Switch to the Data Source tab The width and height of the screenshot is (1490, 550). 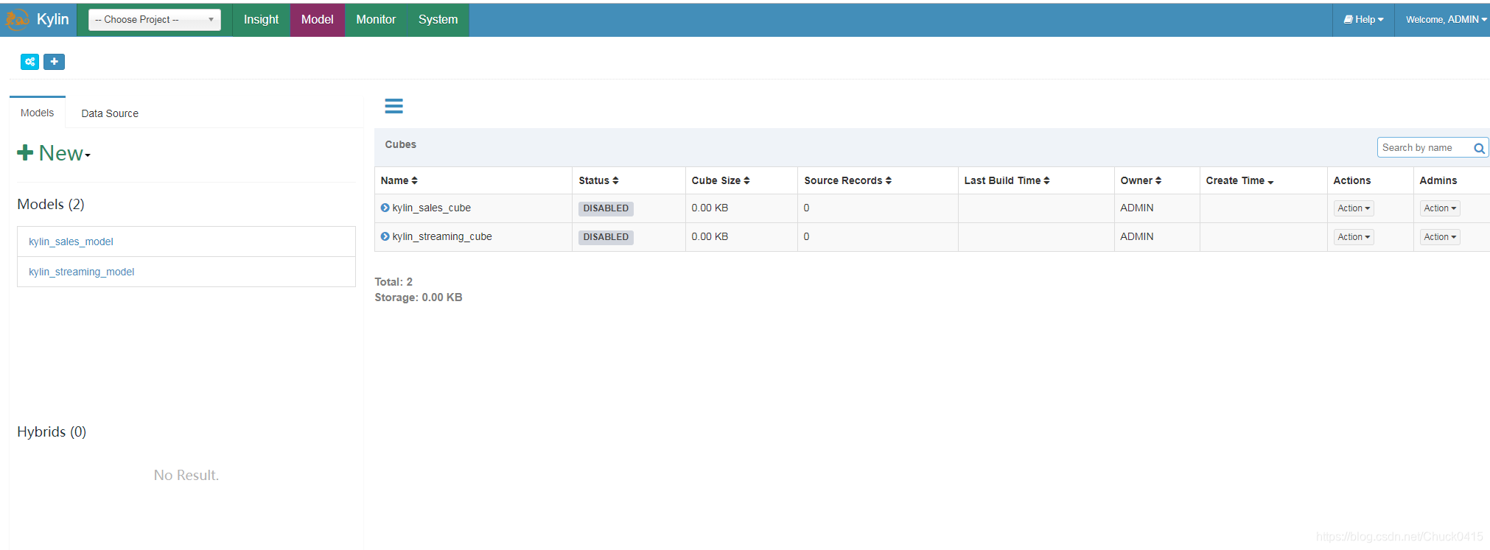click(110, 113)
